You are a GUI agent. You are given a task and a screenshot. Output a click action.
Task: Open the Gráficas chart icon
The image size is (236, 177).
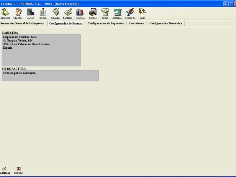80,14
